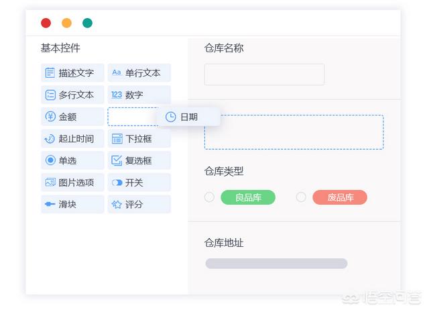Image resolution: width=429 pixels, height=312 pixels.
Task: Add the 单选 radio control
Action: pos(72,161)
